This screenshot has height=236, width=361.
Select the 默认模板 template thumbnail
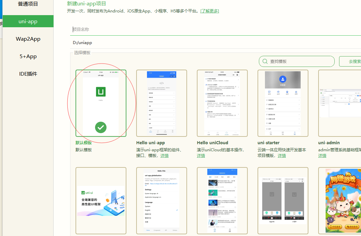coord(101,103)
